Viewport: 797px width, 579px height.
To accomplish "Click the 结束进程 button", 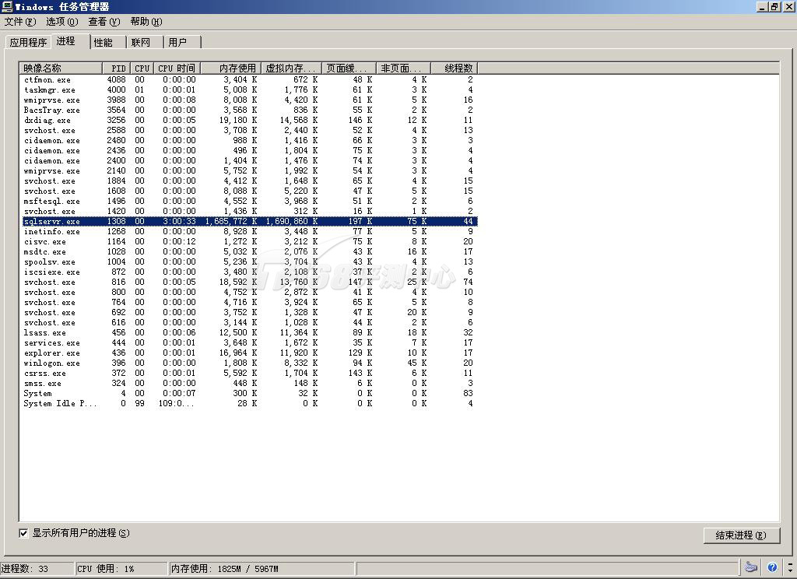I will (x=741, y=535).
